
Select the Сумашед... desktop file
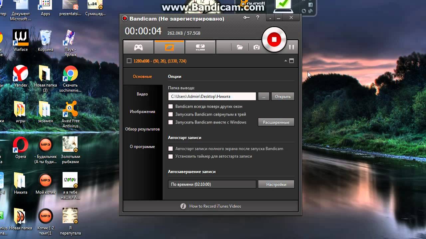[x=96, y=8]
